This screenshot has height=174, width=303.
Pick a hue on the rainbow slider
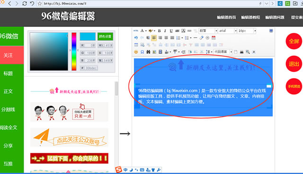pyautogui.click(x=74, y=52)
